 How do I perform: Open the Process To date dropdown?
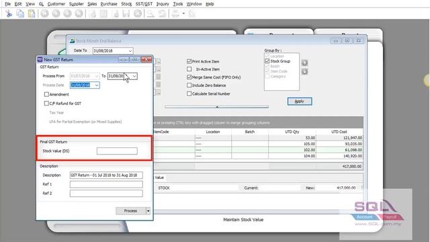(x=134, y=76)
